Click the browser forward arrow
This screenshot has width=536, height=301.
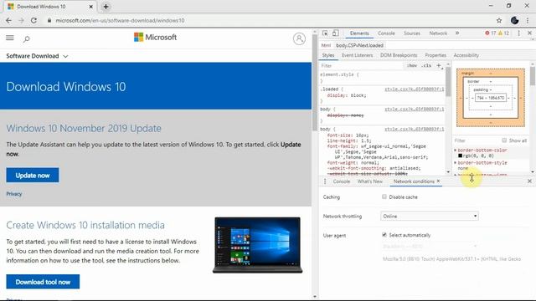pos(21,20)
